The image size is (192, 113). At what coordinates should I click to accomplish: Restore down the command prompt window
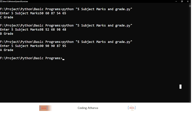pyautogui.click(x=182, y=2)
